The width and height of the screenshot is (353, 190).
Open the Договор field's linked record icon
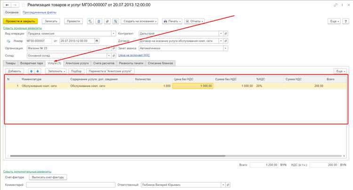(x=226, y=41)
